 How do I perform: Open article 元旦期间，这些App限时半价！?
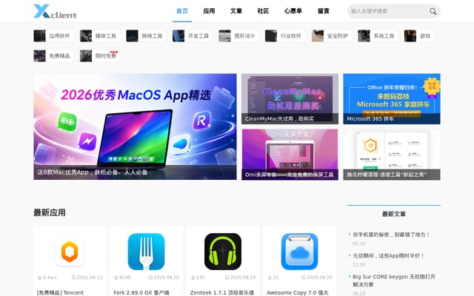389,255
